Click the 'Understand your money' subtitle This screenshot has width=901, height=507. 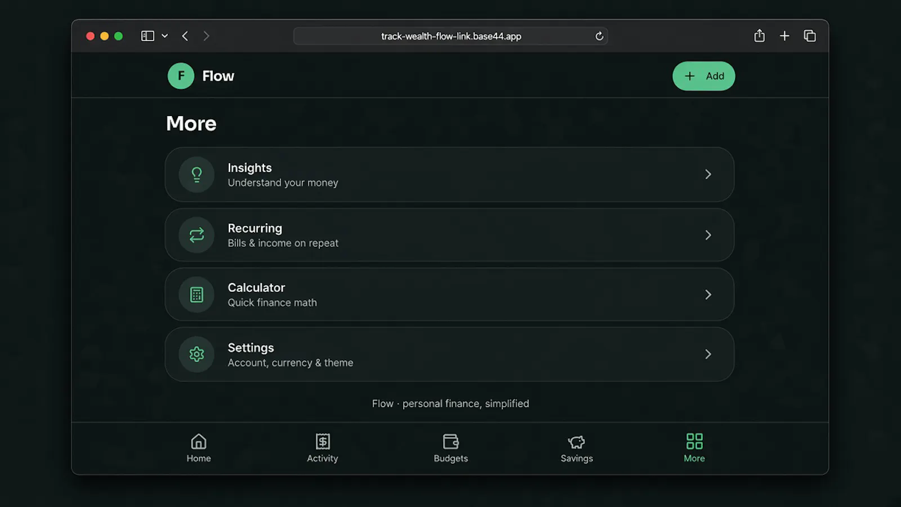click(283, 183)
